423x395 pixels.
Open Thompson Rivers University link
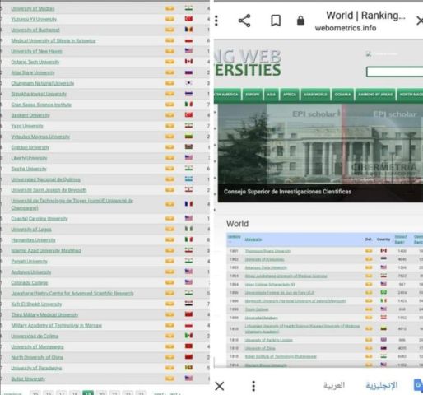(x=267, y=251)
